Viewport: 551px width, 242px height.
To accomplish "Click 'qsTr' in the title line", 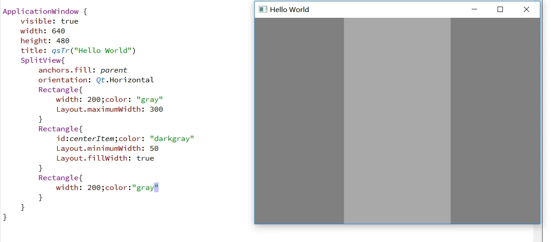I will coord(61,51).
